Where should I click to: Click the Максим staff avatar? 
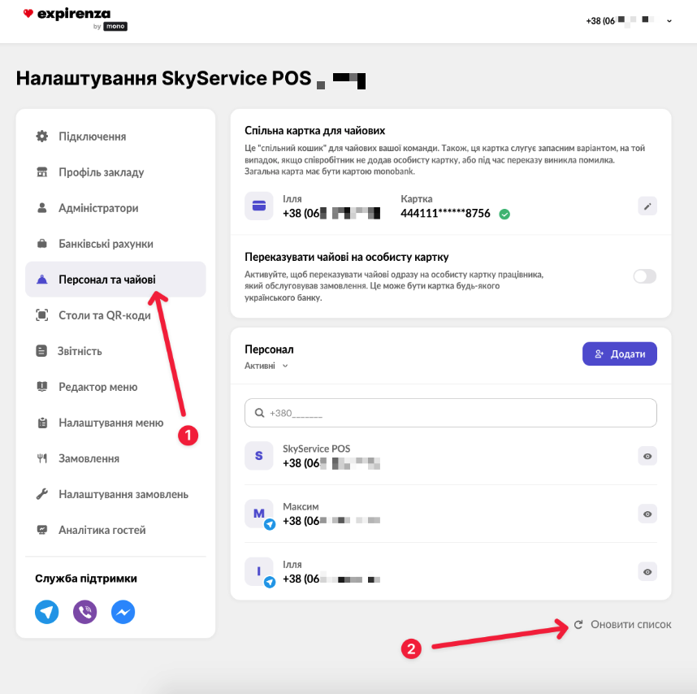coord(259,514)
